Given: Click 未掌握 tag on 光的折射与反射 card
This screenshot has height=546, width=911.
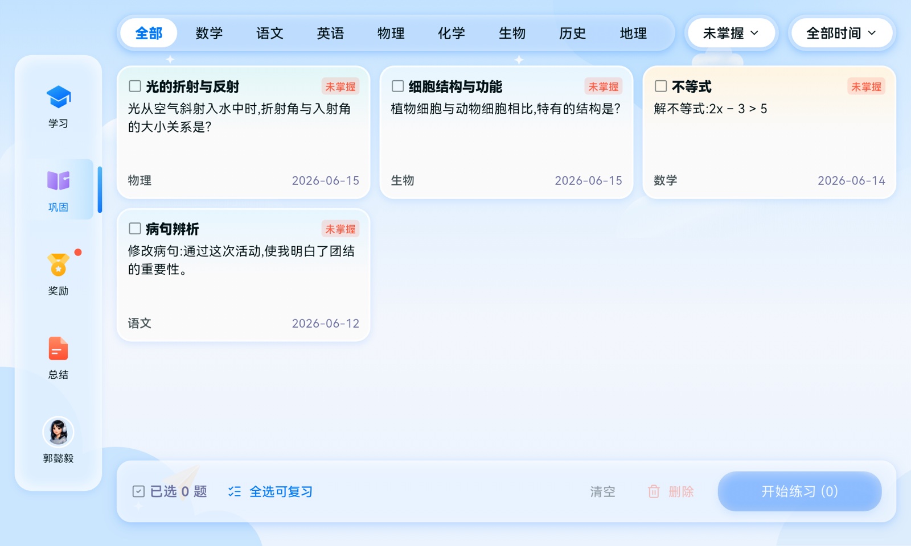Looking at the screenshot, I should [340, 86].
